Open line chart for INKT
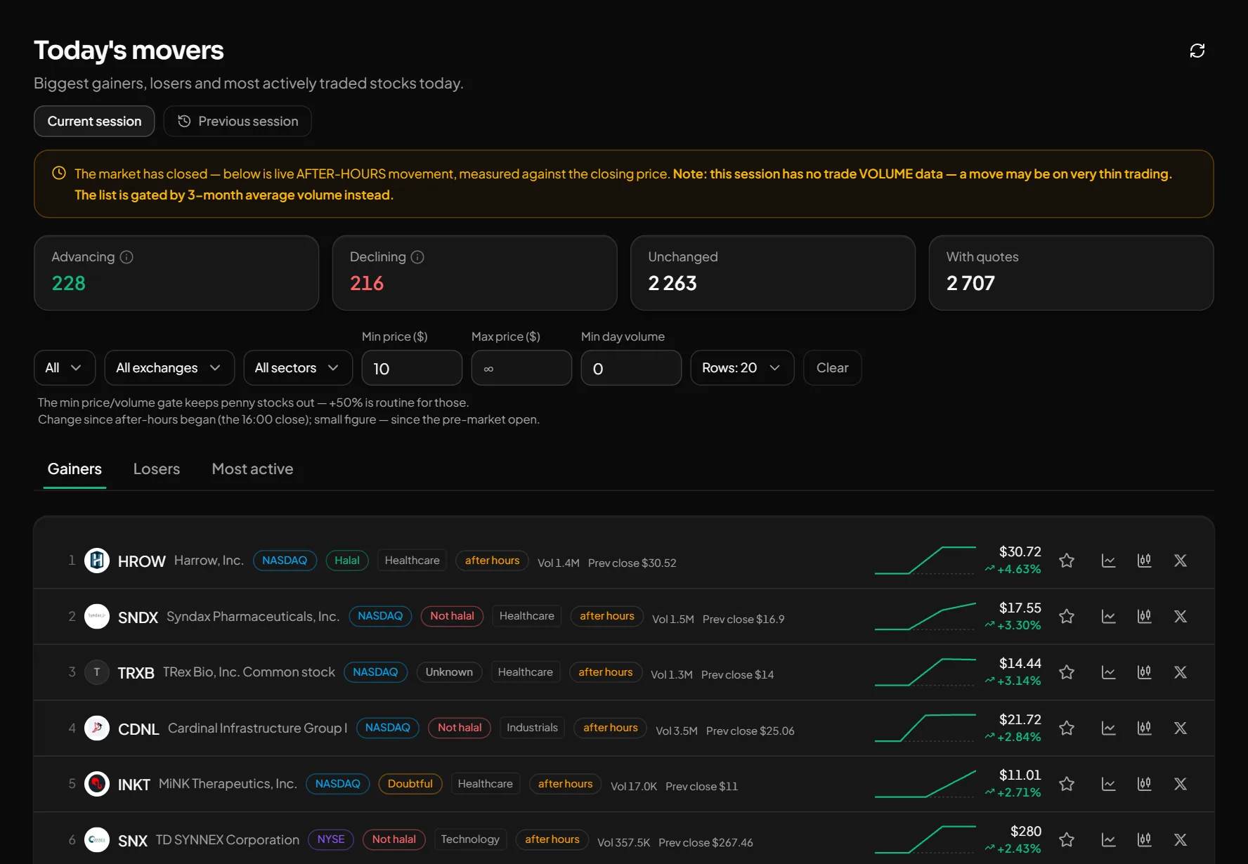1248x864 pixels. pos(1109,784)
